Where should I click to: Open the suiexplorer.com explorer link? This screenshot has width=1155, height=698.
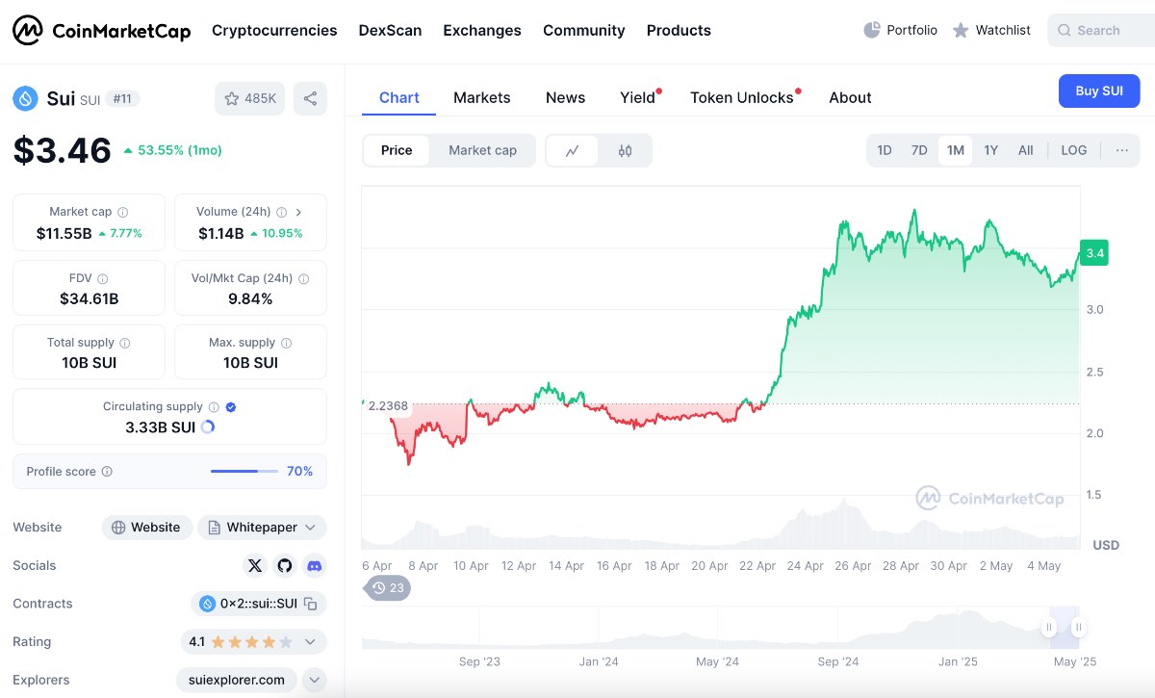pyautogui.click(x=237, y=681)
